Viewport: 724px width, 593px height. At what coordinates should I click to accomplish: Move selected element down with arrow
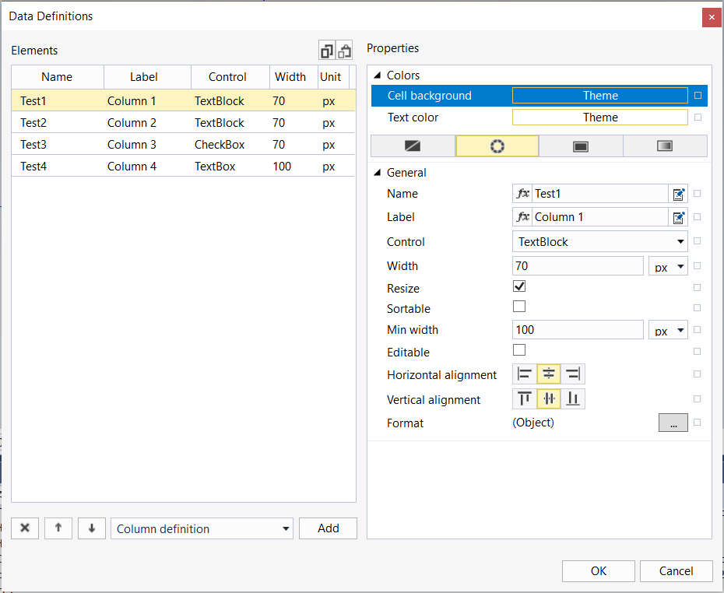tap(92, 528)
